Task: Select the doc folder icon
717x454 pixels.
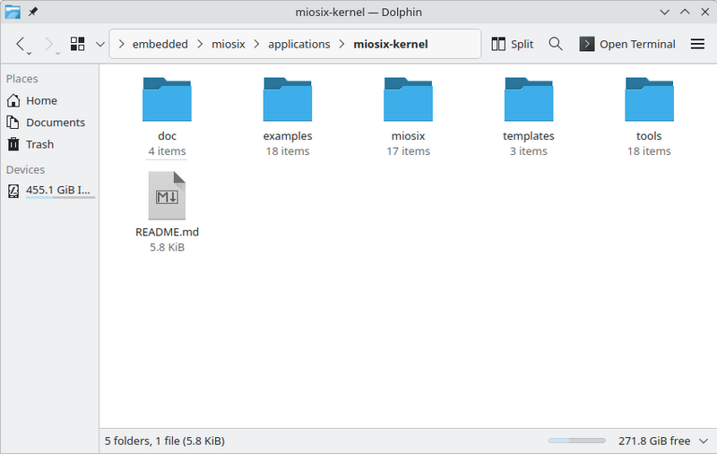Action: (167, 99)
